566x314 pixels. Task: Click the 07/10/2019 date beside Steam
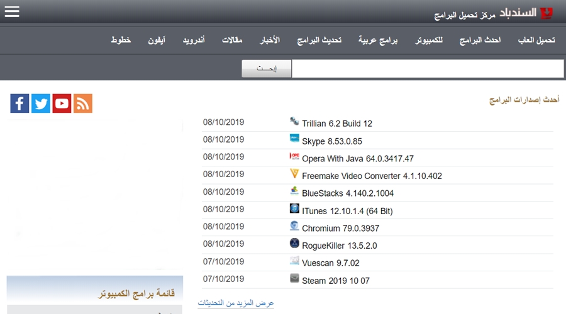[223, 279]
